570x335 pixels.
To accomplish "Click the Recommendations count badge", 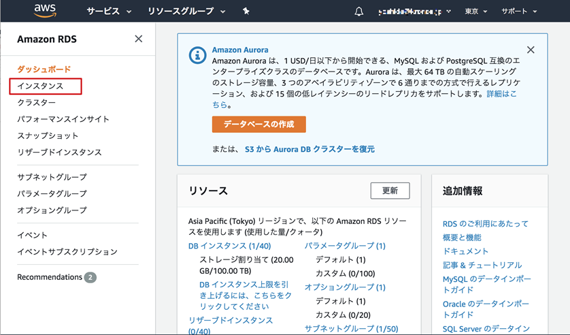I will point(90,277).
